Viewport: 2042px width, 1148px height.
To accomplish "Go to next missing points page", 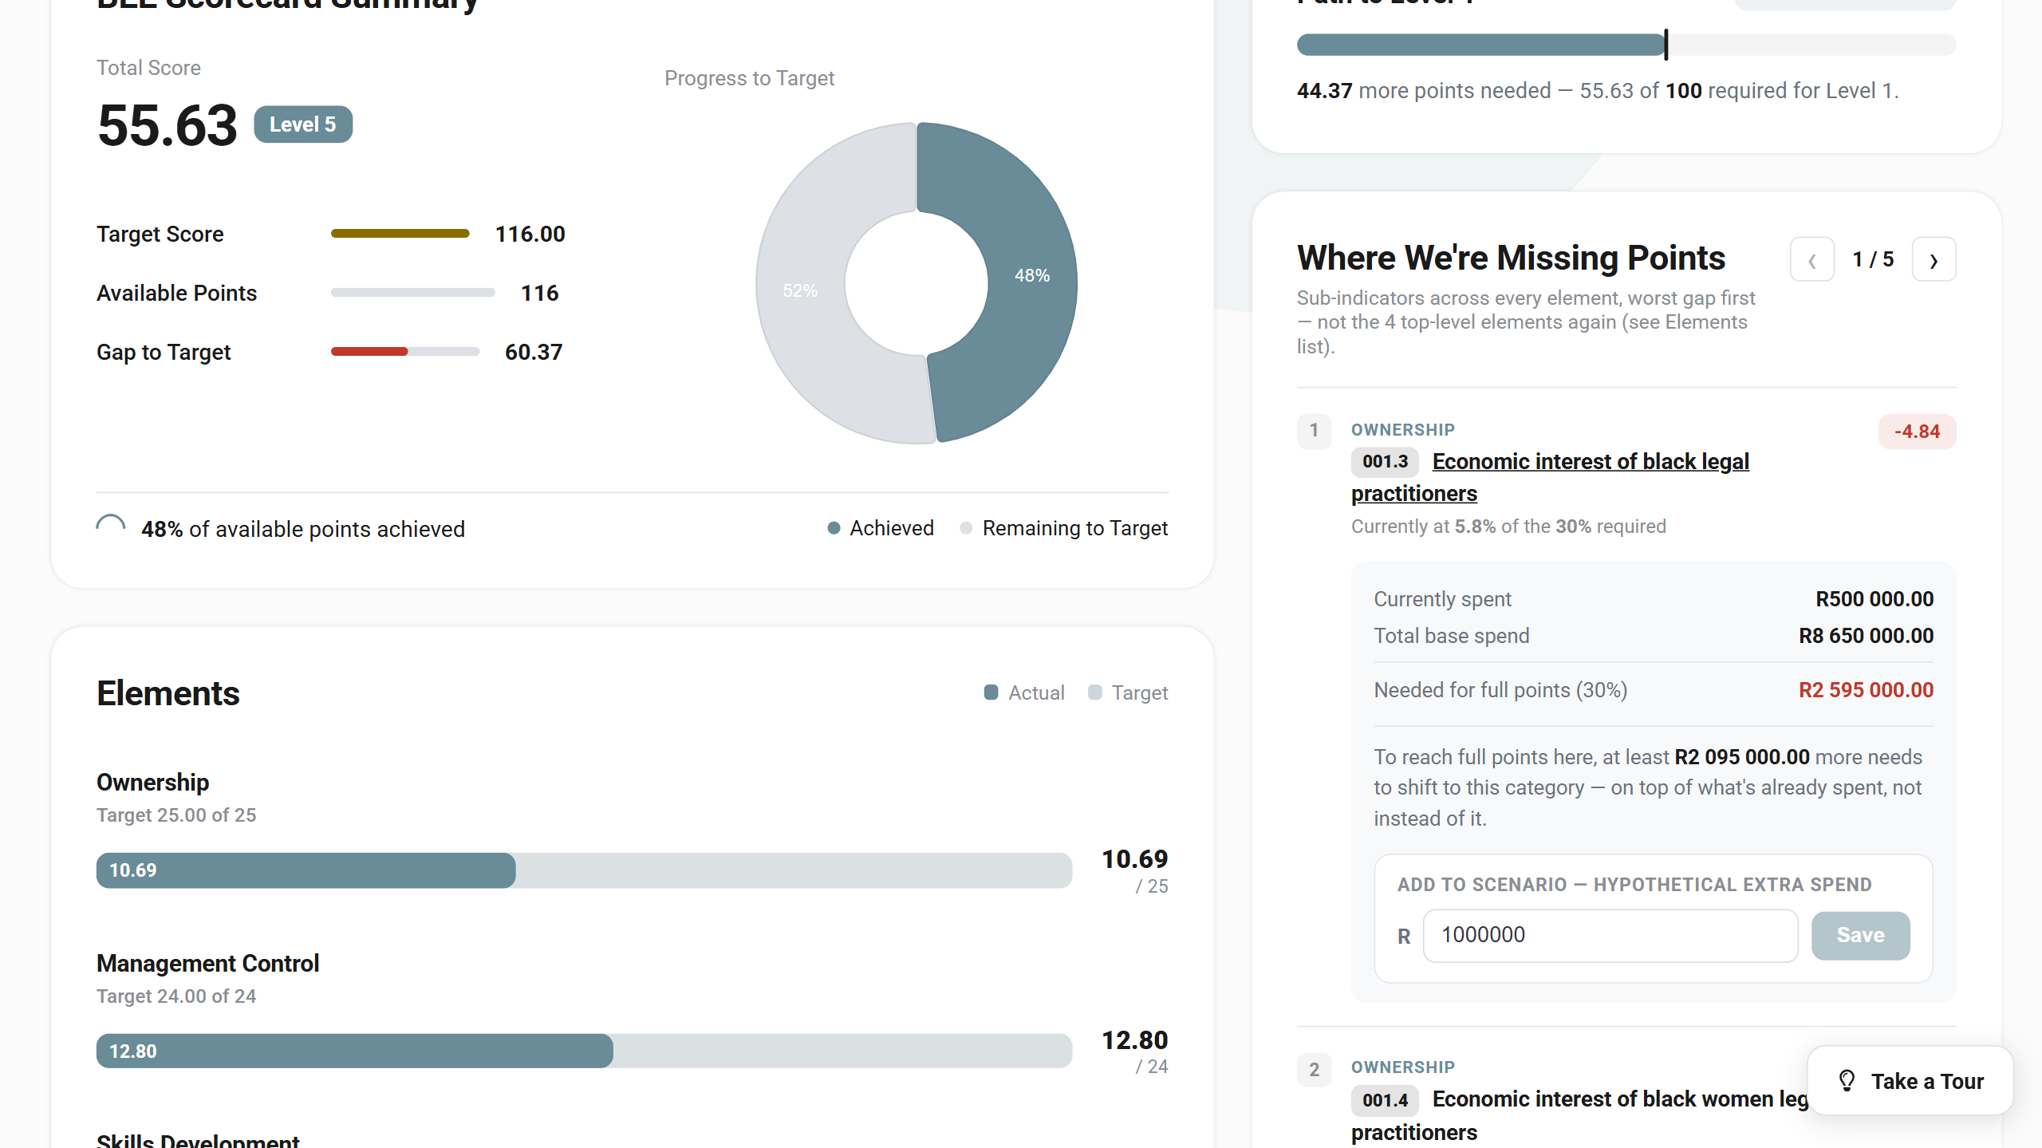I will pos(1934,260).
